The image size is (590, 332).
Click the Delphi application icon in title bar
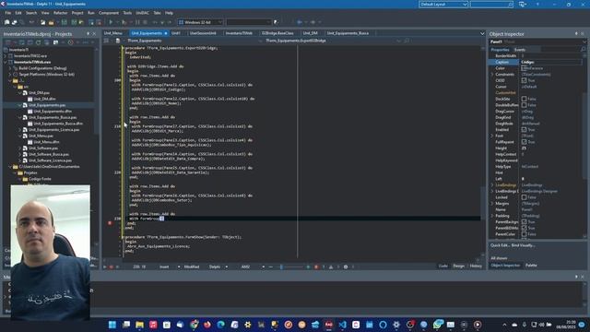coord(3,4)
